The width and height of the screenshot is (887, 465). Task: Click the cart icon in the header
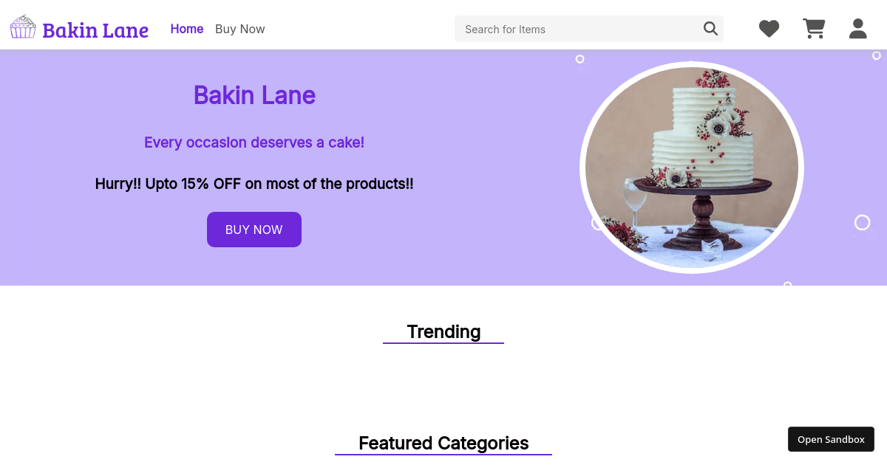coord(814,28)
